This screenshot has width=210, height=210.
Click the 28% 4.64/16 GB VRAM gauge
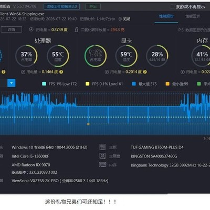click(157, 56)
